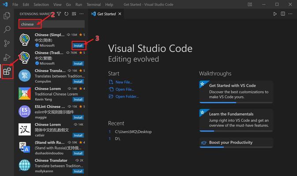Open the Go menu
Image resolution: width=297 pixels, height=176 pixels.
click(x=68, y=4)
